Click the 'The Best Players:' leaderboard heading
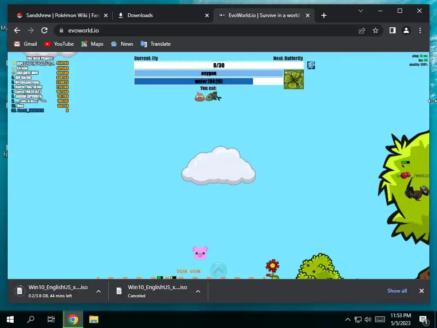Viewport: 437px width, 328px height. (x=40, y=58)
